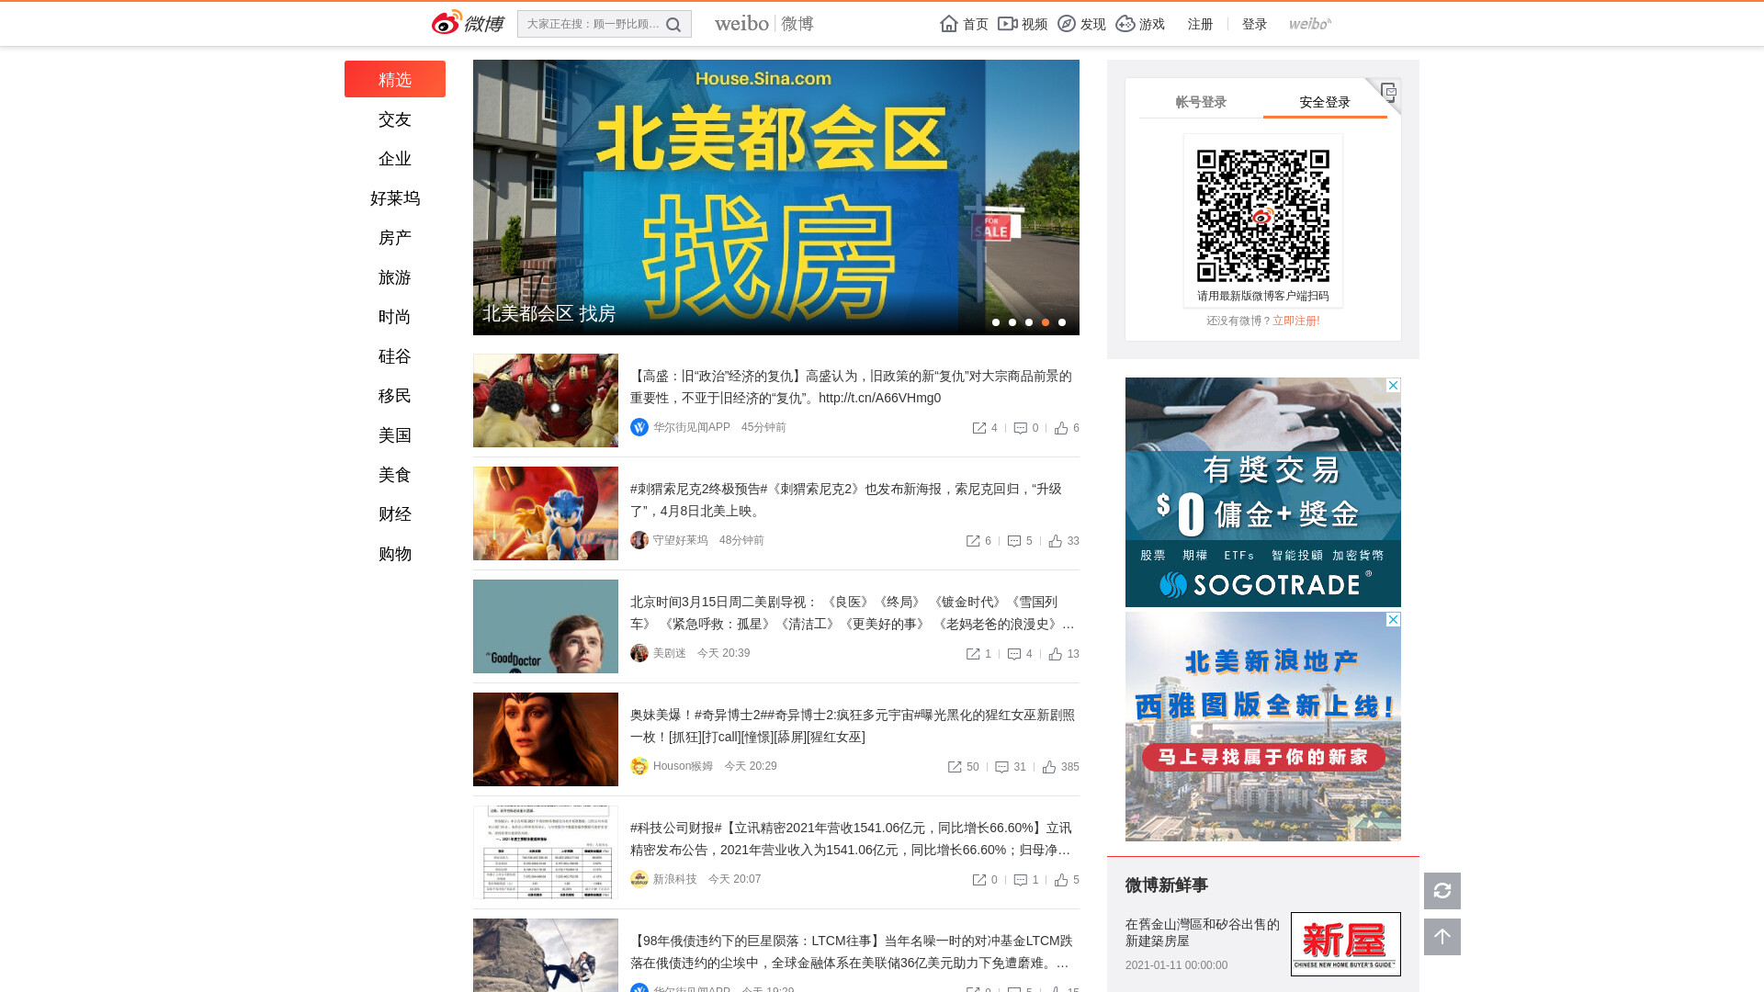
Task: Like the 刺猬索尼克2 post
Action: point(1056,541)
